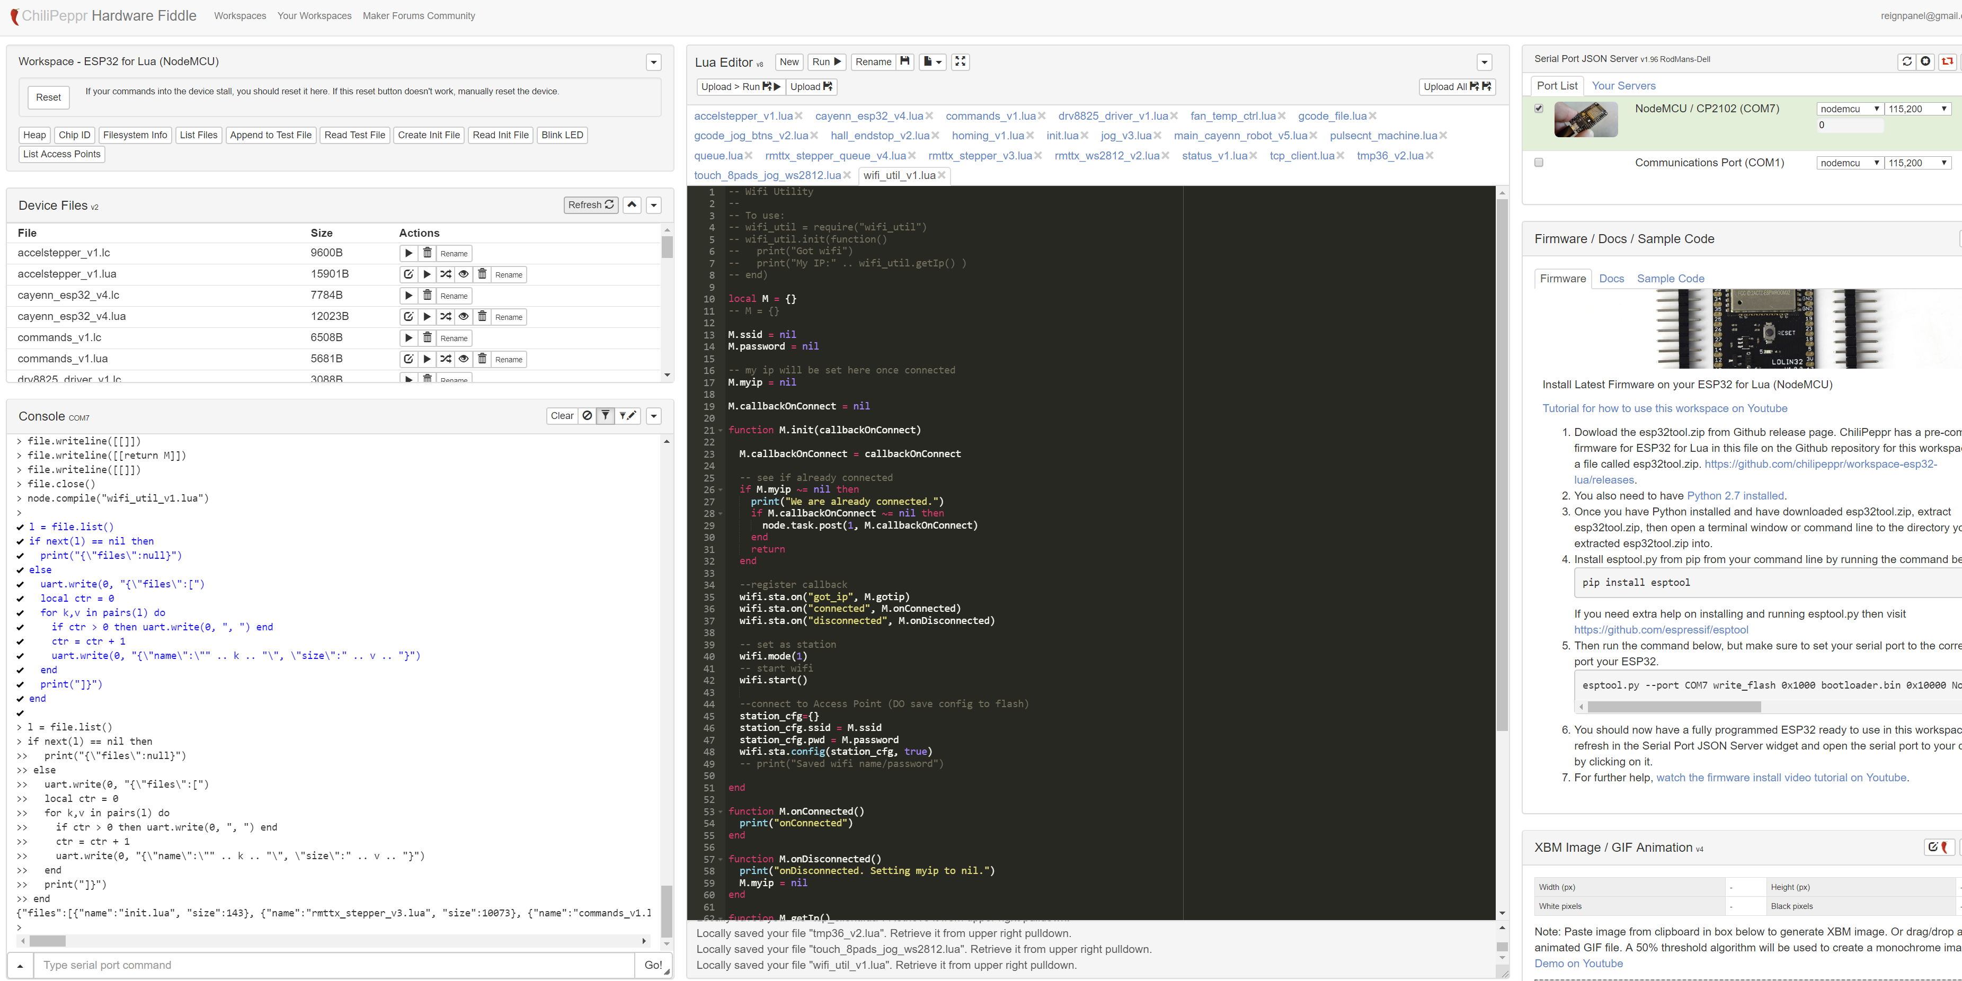Delete commands_v1.lua with its trash icon

(482, 360)
